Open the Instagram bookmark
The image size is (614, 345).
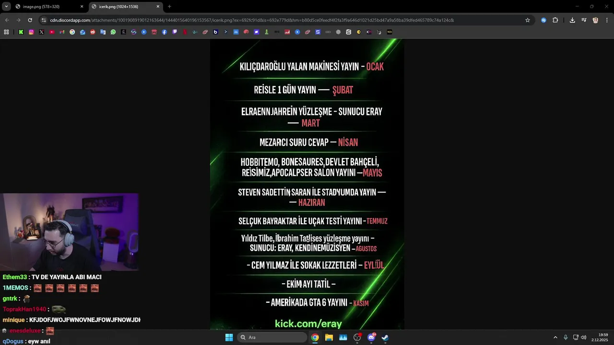pyautogui.click(x=31, y=32)
